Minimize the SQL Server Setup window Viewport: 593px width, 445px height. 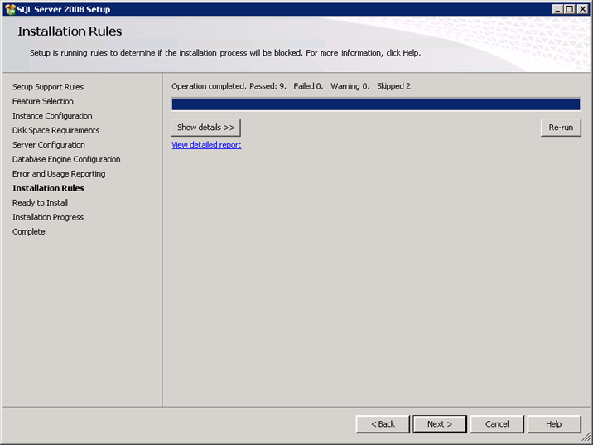point(557,9)
